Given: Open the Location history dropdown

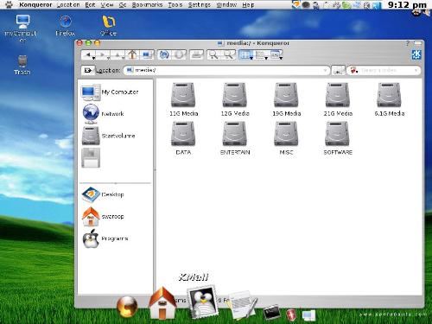Looking at the screenshot, I should 326,70.
